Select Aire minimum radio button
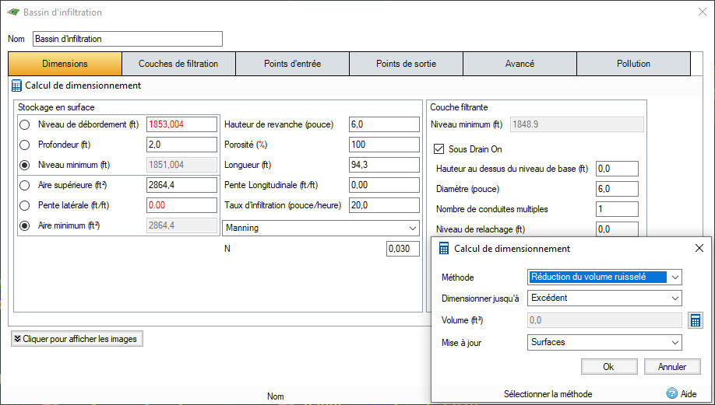This screenshot has width=715, height=405. click(25, 225)
